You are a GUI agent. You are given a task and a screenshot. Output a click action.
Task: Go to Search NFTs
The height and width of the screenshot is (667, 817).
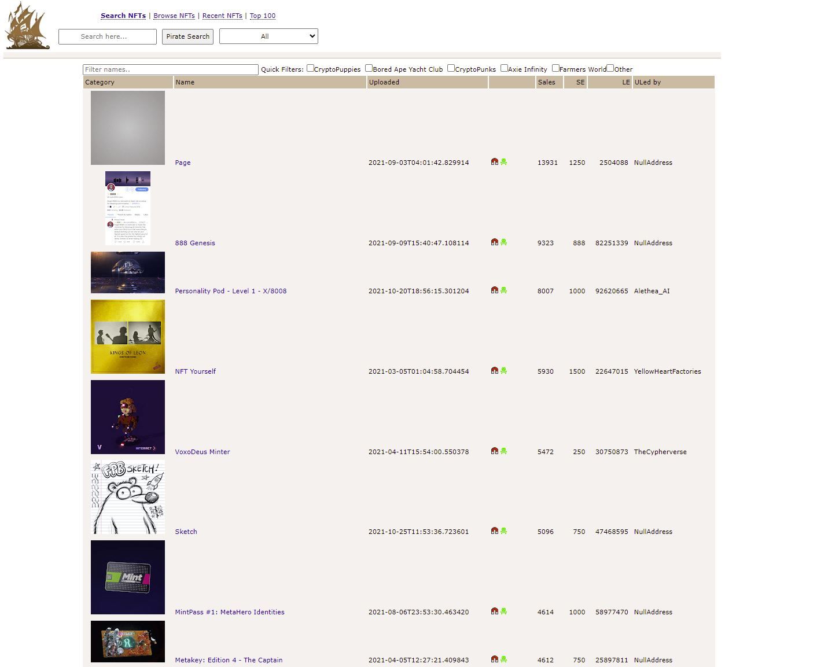coord(123,16)
